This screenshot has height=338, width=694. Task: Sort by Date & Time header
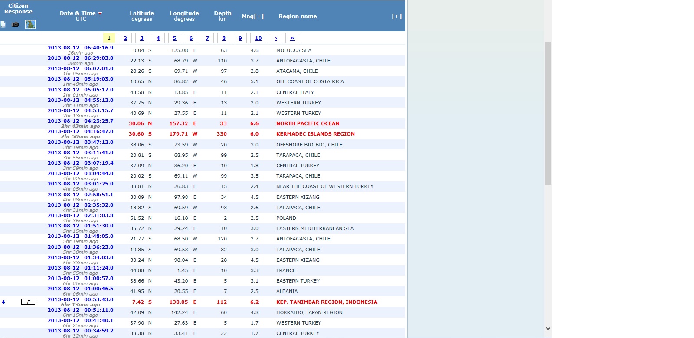pos(78,13)
